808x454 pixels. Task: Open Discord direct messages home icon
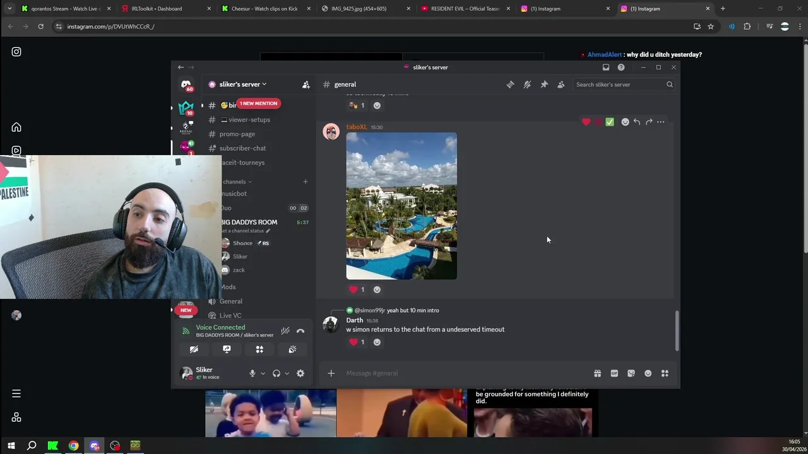click(x=186, y=84)
